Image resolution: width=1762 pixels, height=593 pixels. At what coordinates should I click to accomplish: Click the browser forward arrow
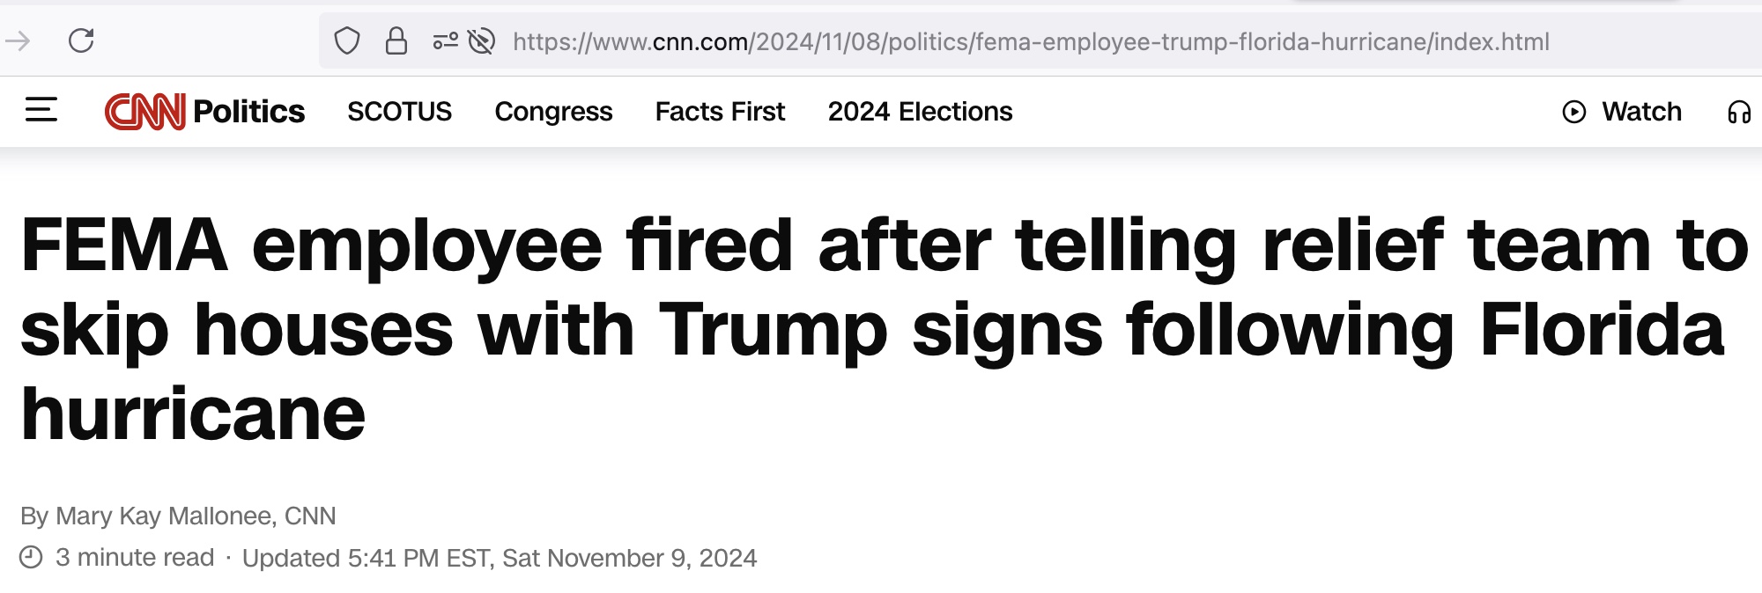(x=18, y=40)
